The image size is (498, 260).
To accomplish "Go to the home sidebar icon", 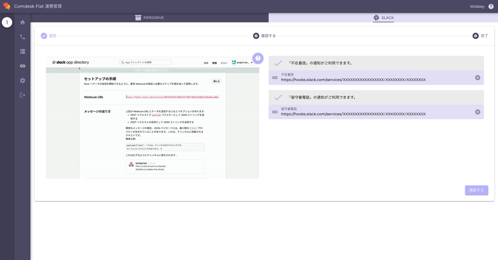I will click(23, 22).
